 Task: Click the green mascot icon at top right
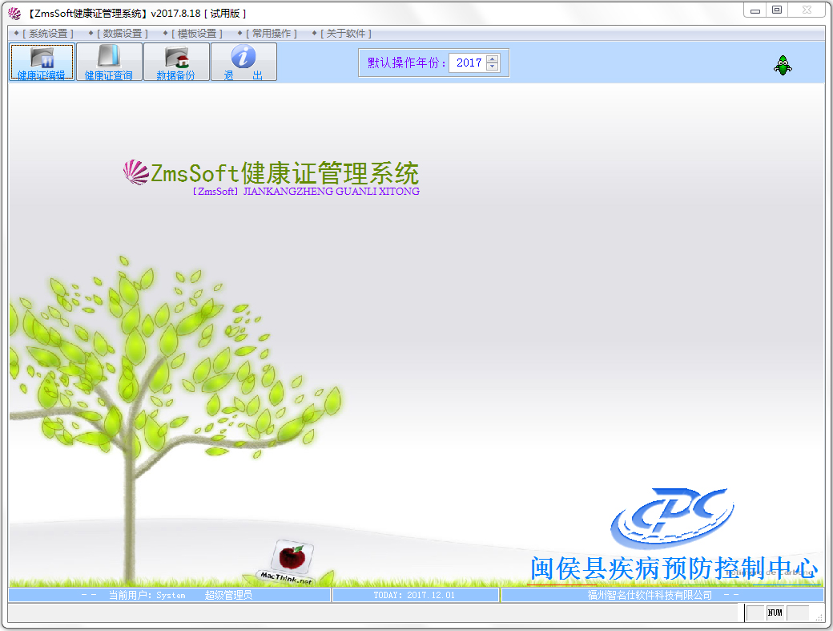[783, 66]
